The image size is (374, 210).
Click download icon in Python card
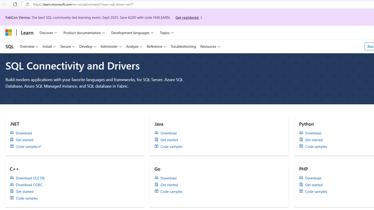click(x=301, y=133)
